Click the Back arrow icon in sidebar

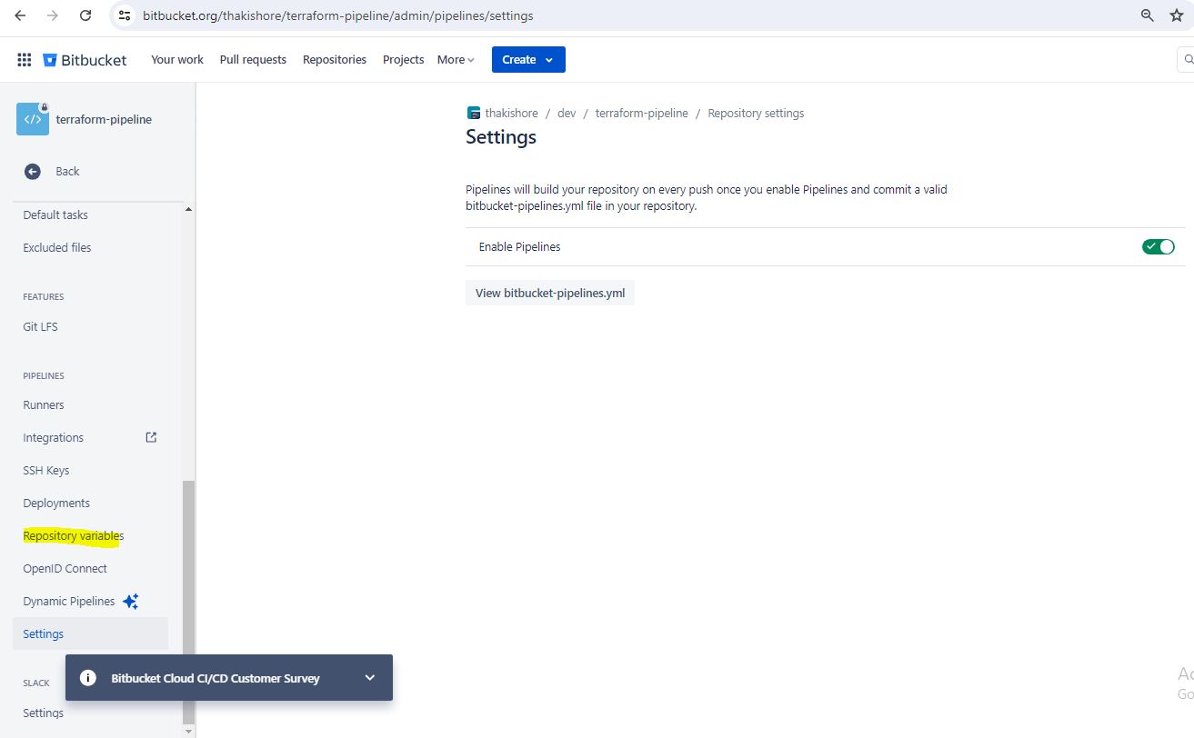tap(33, 172)
